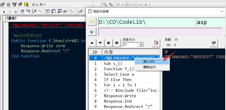The height and width of the screenshot is (110, 226).
Task: Select the <!-- #include file row
Action: [x=124, y=91]
